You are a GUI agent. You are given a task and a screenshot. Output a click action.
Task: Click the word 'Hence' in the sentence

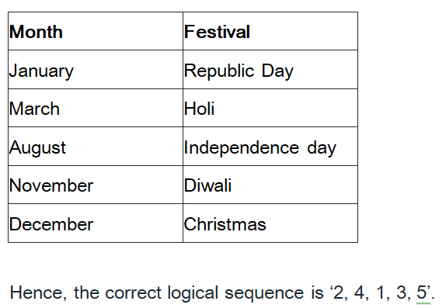click(38, 292)
